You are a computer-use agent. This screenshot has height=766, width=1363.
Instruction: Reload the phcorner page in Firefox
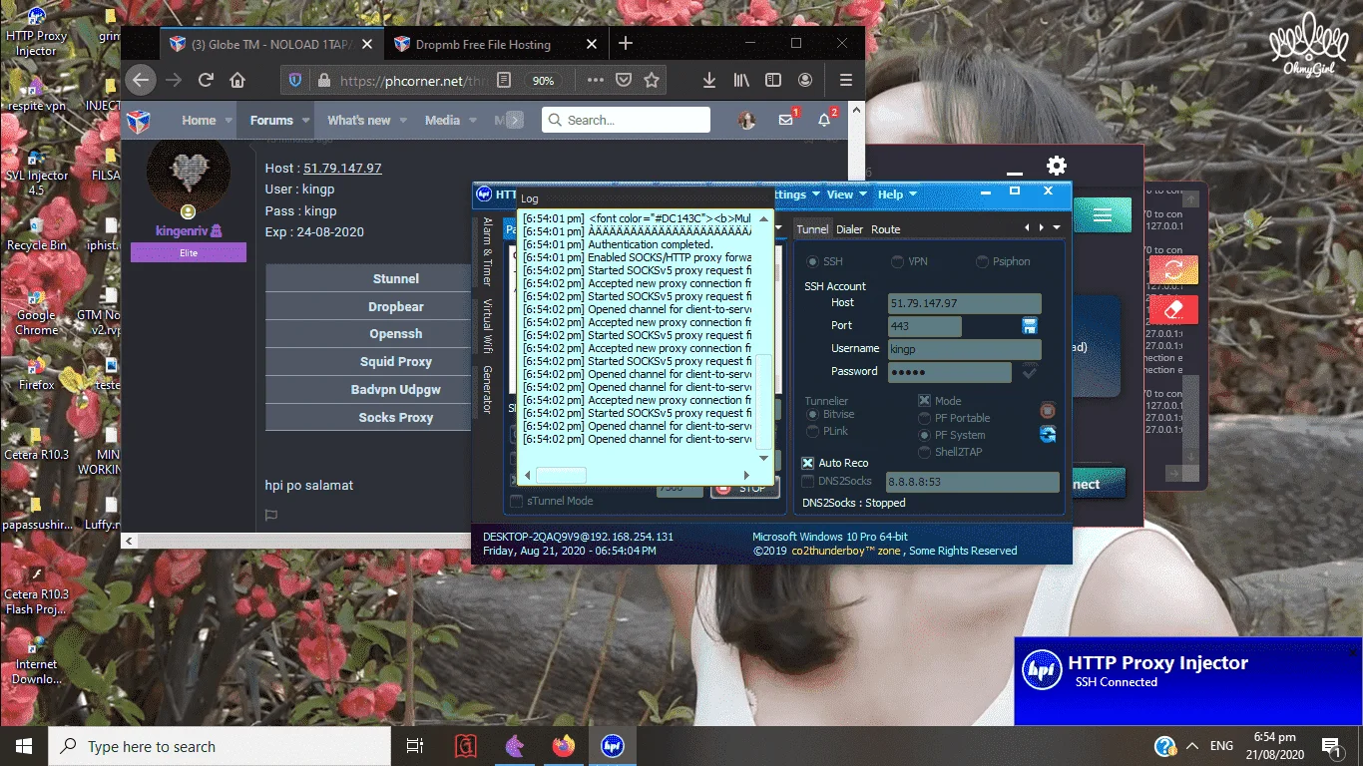207,81
